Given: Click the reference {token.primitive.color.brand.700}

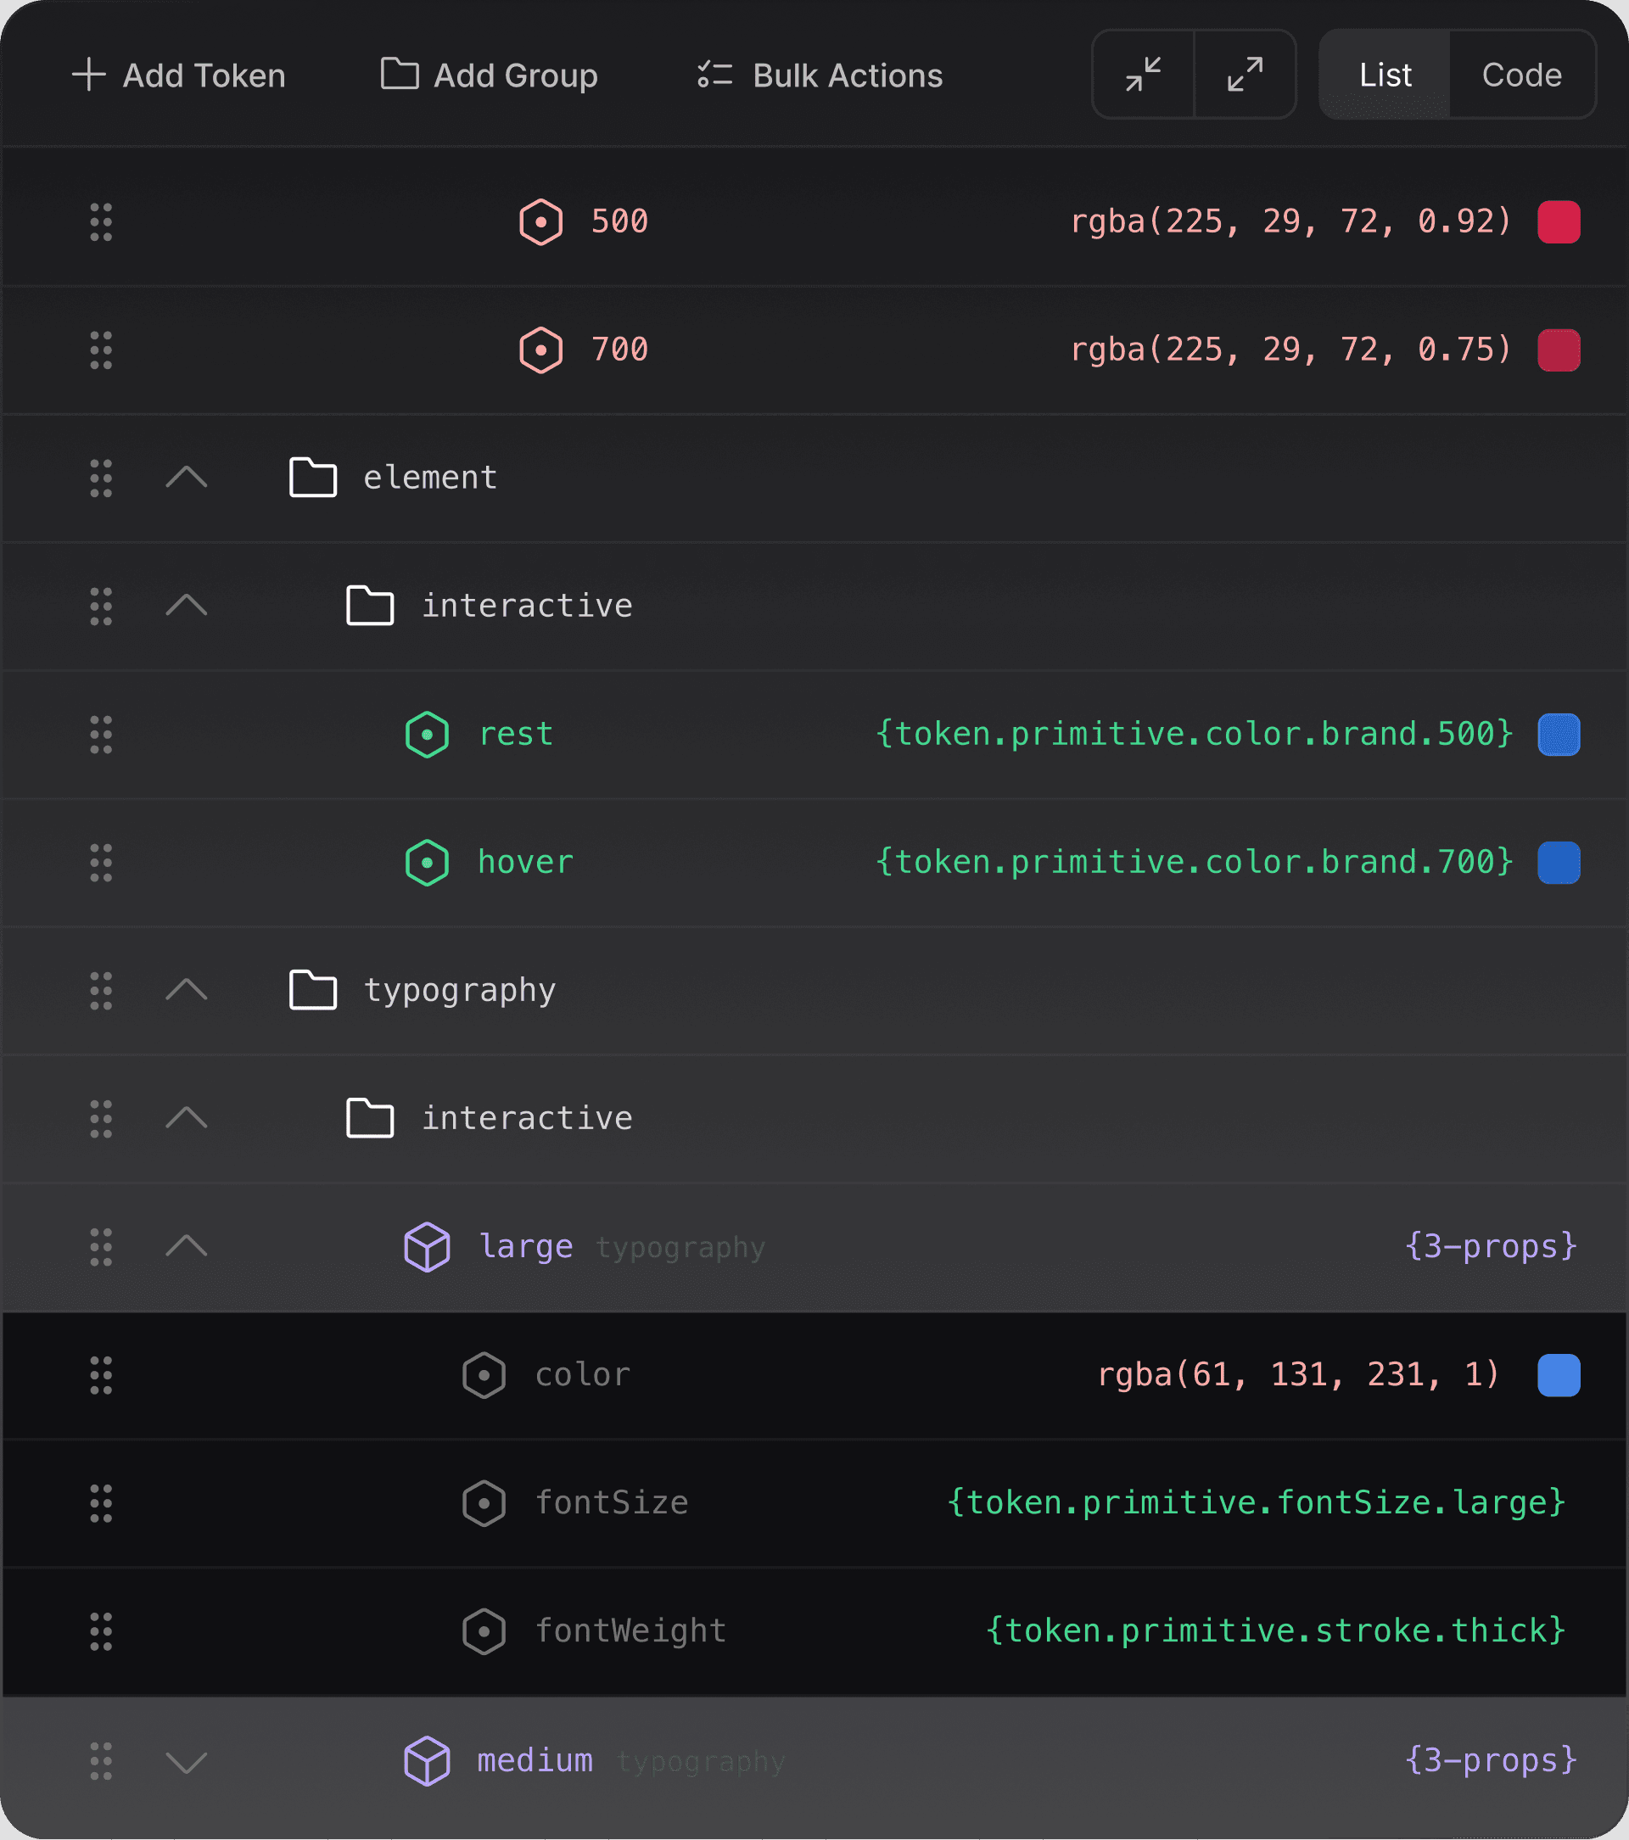Looking at the screenshot, I should point(1195,863).
